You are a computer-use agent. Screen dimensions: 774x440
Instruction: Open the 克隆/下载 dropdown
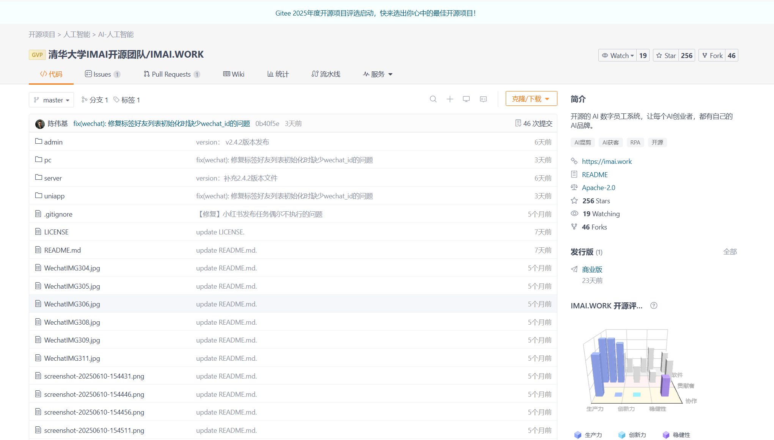(x=531, y=99)
